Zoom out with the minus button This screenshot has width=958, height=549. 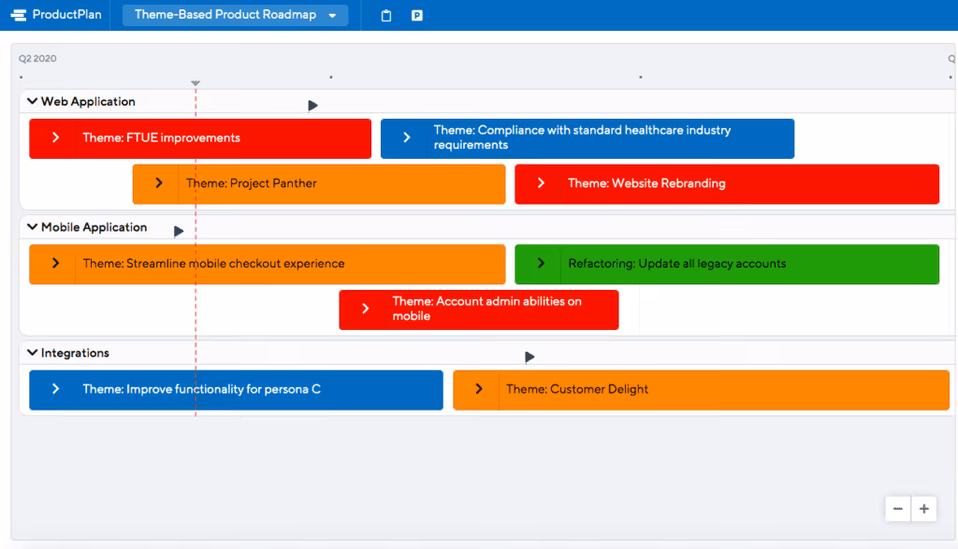coord(897,508)
